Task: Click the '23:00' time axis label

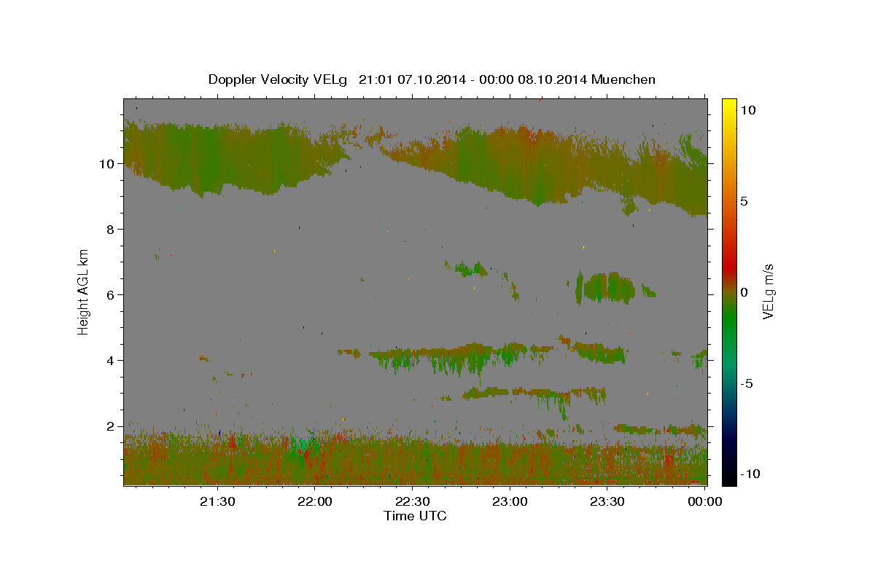Action: pyautogui.click(x=510, y=501)
